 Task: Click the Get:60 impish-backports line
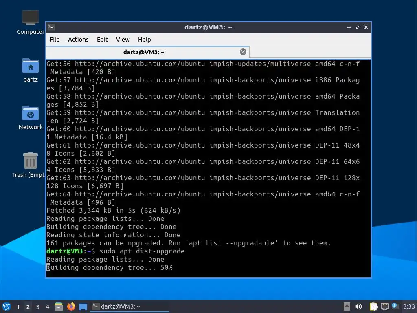pos(203,133)
